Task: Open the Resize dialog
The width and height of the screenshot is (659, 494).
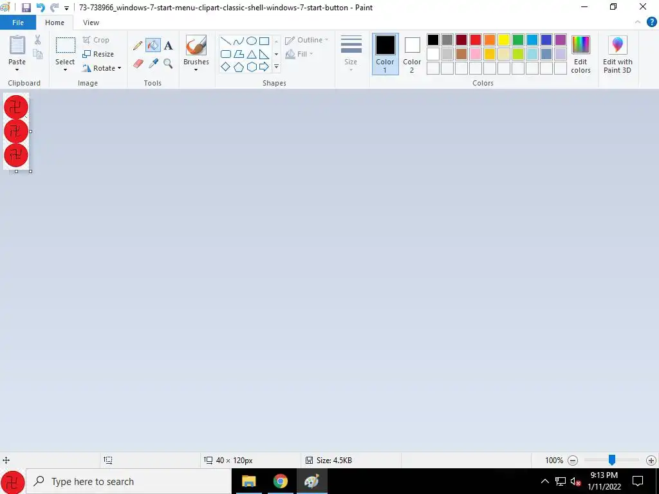Action: click(98, 54)
